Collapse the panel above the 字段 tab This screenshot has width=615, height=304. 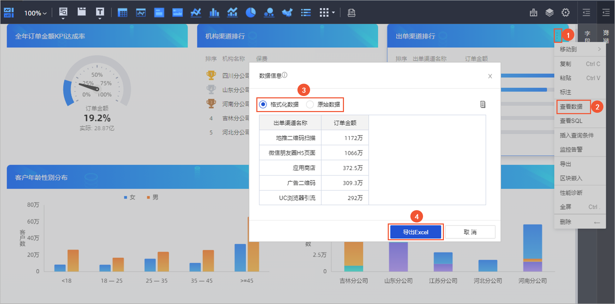coord(587,13)
